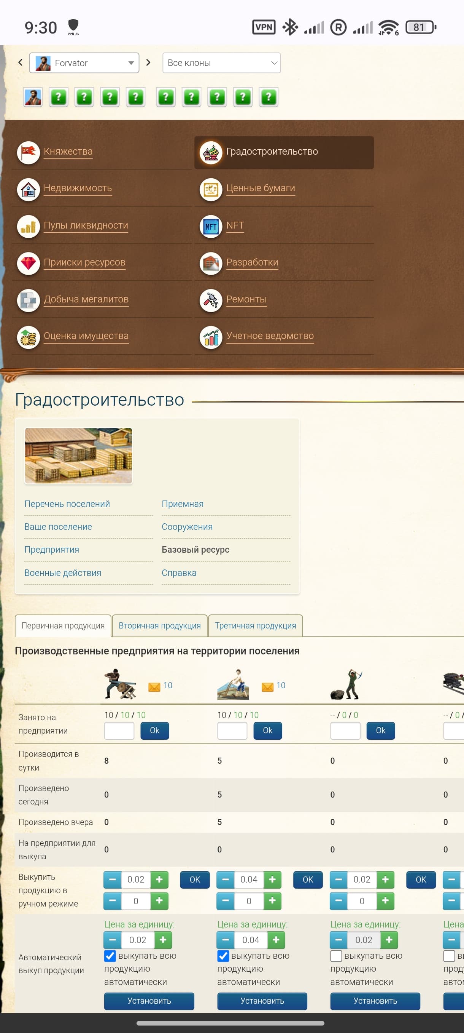Switch to the Третичная продукция tab

255,625
